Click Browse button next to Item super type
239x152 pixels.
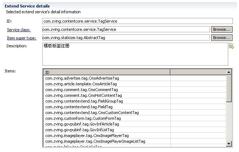tap(221, 38)
